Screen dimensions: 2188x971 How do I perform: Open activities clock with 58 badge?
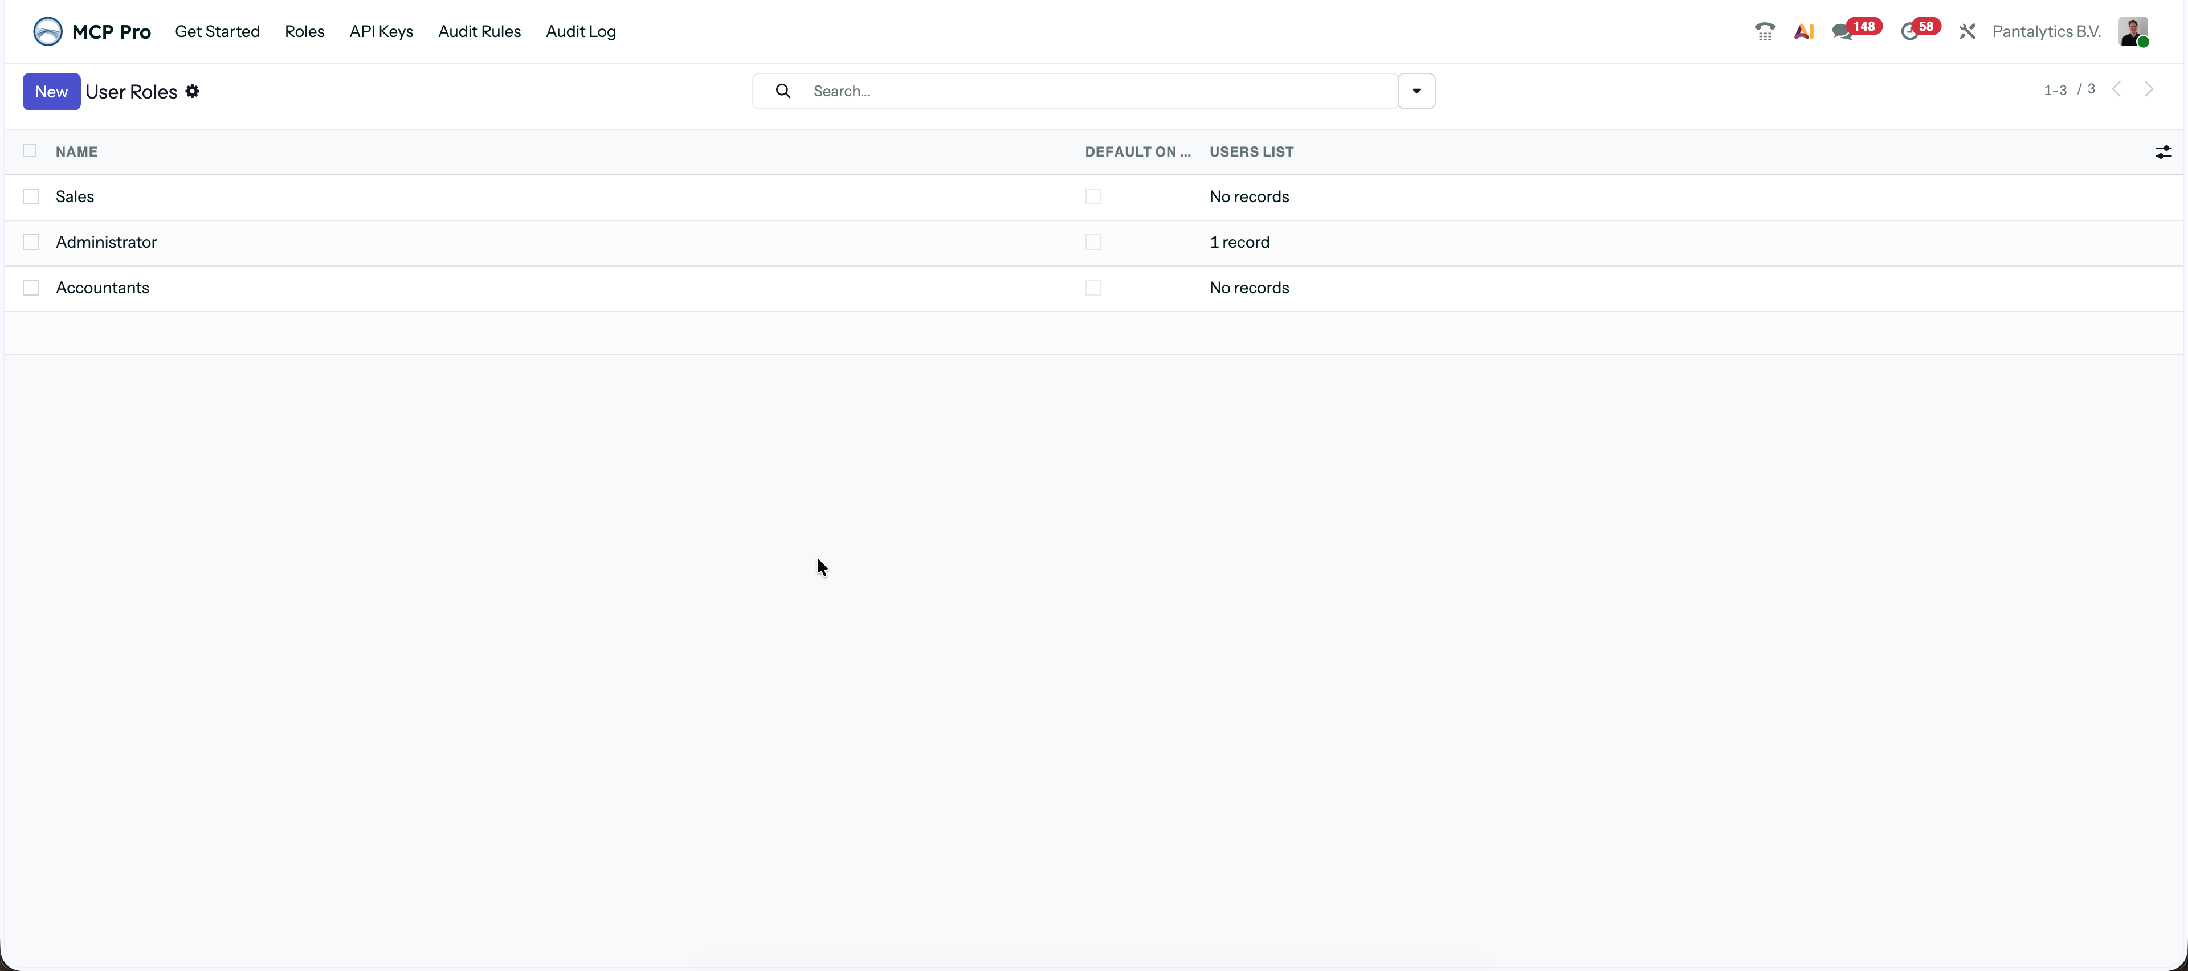click(x=1920, y=30)
